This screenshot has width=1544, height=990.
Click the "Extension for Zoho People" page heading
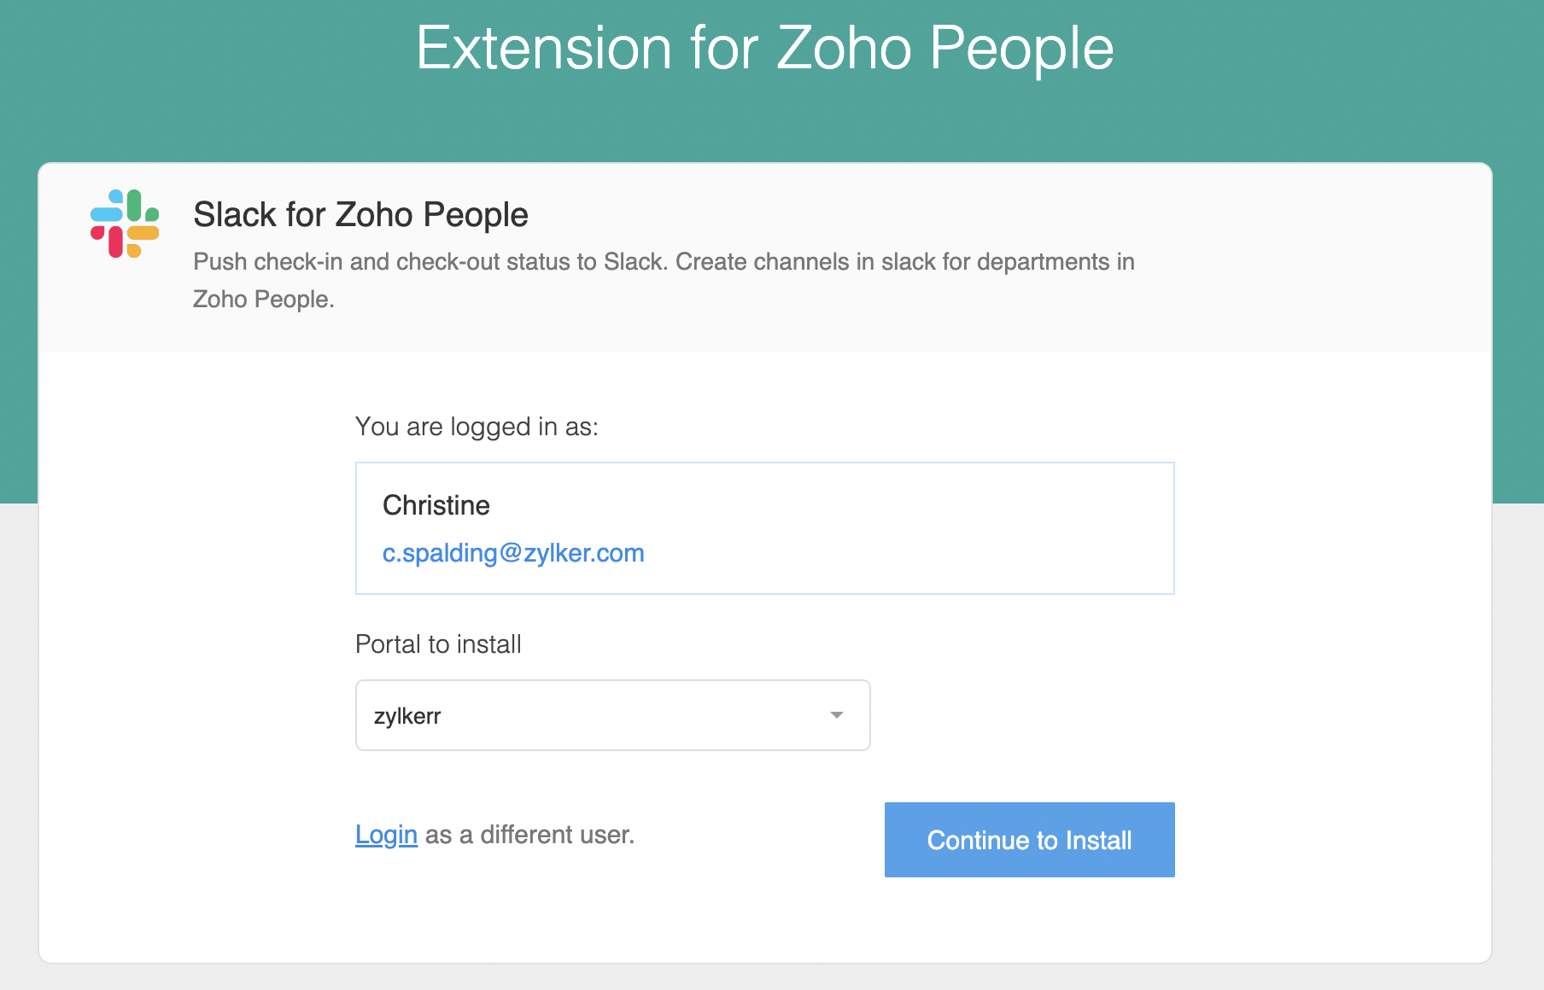pyautogui.click(x=764, y=48)
